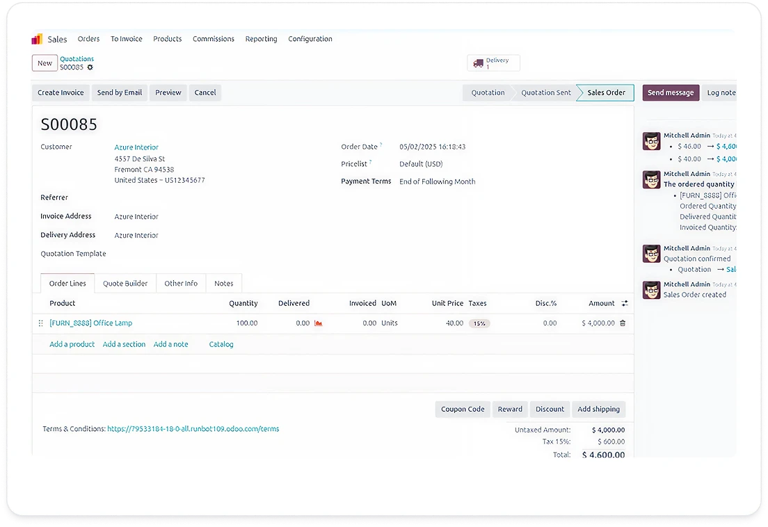Viewport: 768px width, 527px height.
Task: Click the Create Invoice button
Action: tap(61, 93)
